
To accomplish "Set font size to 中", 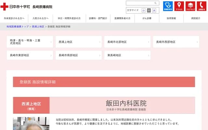I will click(149, 10).
